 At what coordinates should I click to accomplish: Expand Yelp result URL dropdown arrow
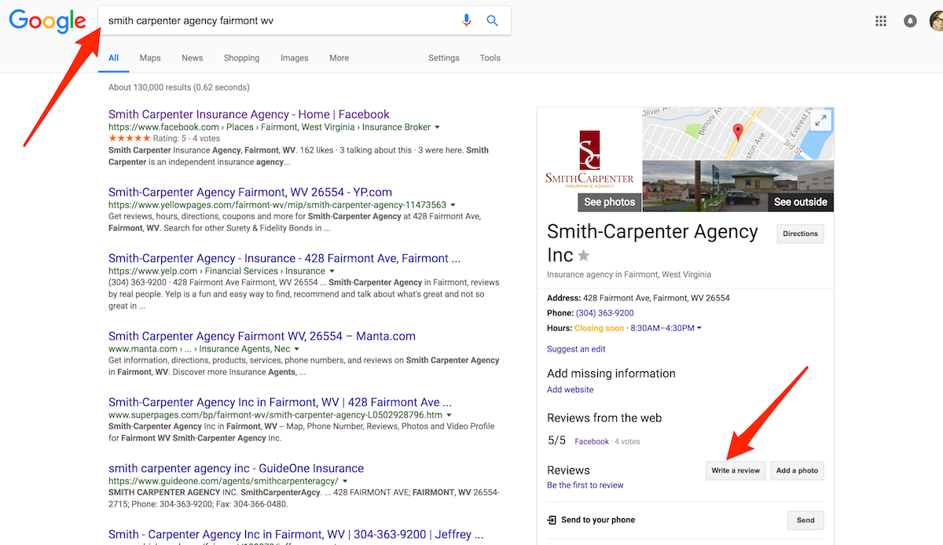pyautogui.click(x=332, y=271)
